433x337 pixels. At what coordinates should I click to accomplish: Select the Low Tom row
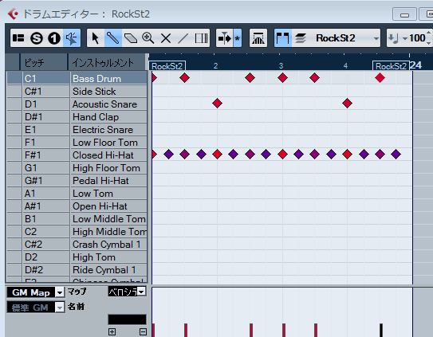click(77, 194)
